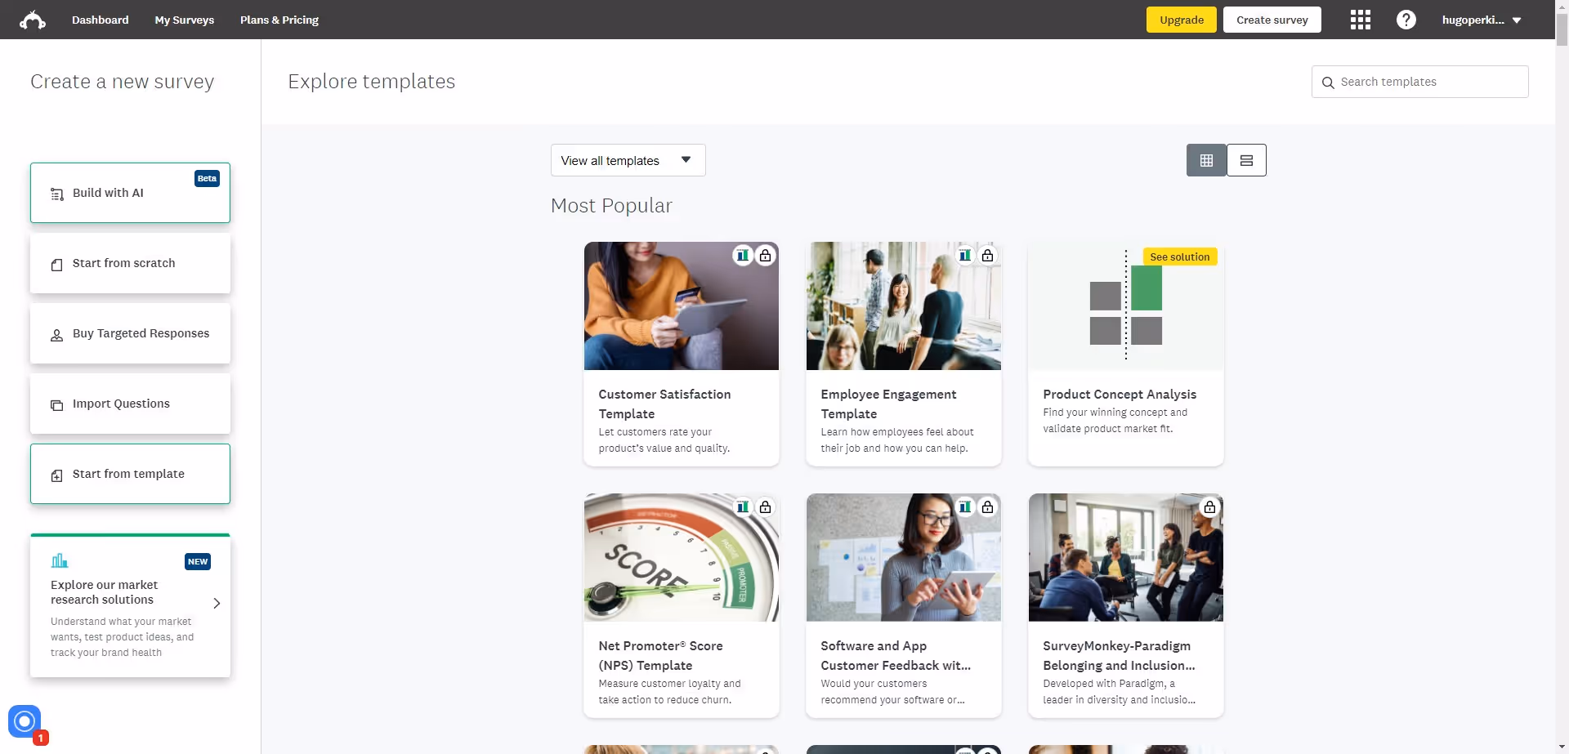1569x754 pixels.
Task: Click Net Promoter Score (NPS) Template title
Action: pyautogui.click(x=660, y=655)
